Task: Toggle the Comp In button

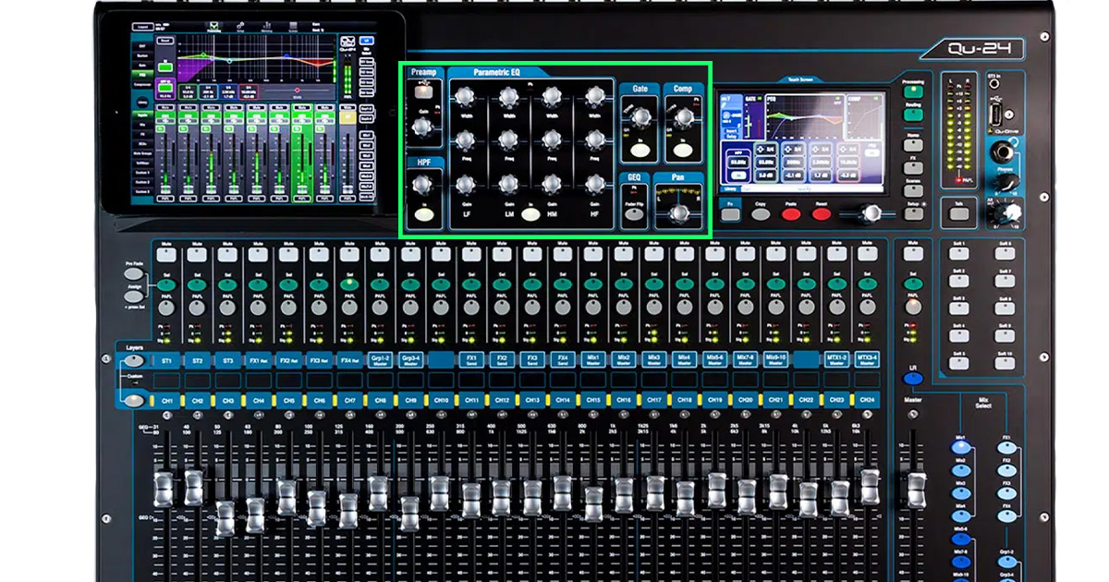Action: click(x=683, y=151)
